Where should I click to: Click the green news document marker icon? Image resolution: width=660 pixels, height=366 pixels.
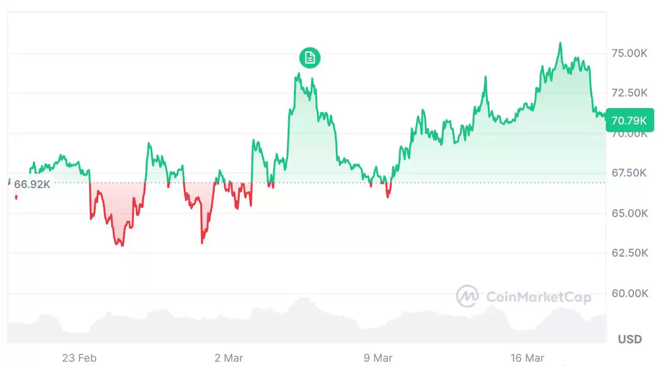tap(310, 57)
